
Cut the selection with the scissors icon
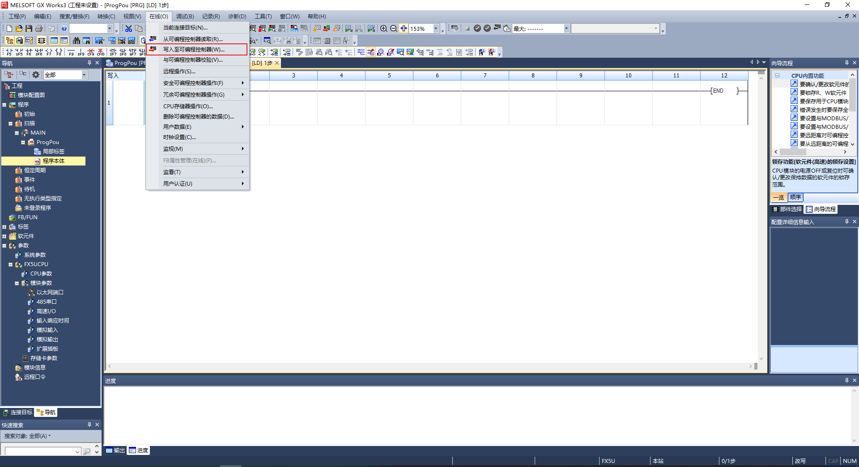click(129, 29)
